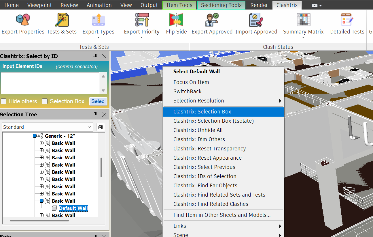The width and height of the screenshot is (373, 237).
Task: Choose Clashtrix: Selection Box menu entry
Action: click(x=224, y=112)
